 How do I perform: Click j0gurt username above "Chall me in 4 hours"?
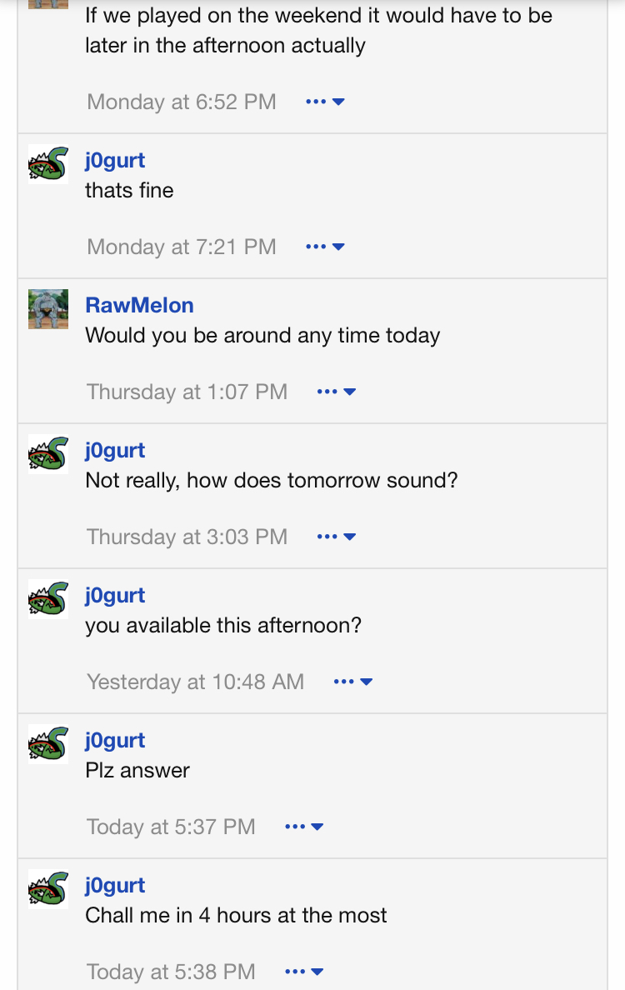[115, 885]
